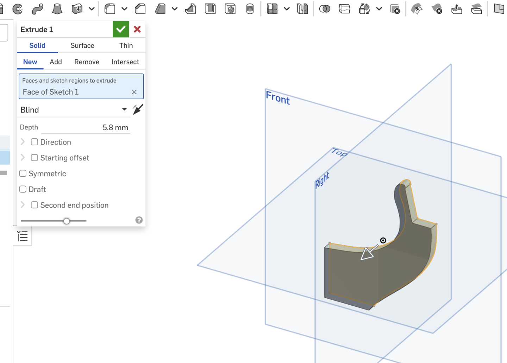Select the Shell tool
507x363 pixels.
tap(210, 9)
